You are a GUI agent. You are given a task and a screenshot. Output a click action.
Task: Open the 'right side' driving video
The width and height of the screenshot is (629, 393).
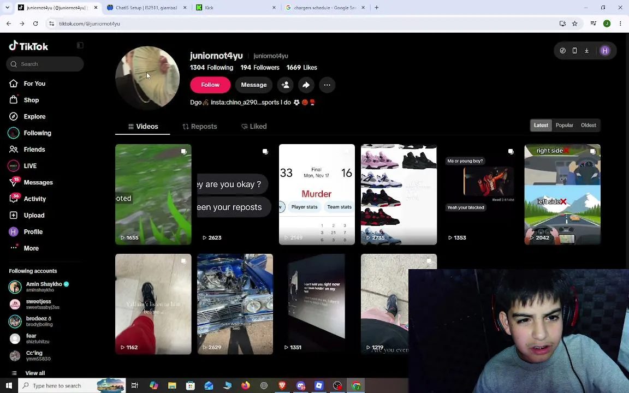coord(562,194)
